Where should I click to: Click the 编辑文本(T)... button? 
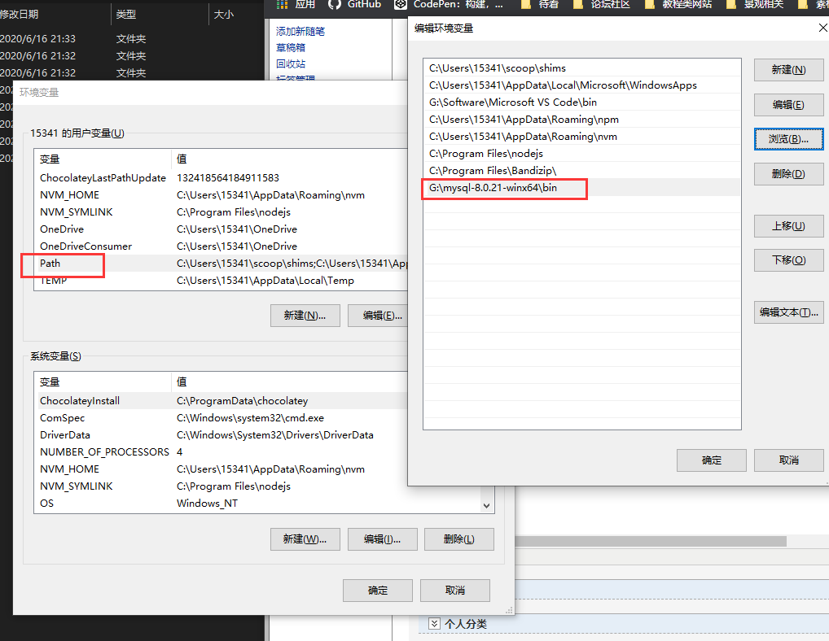pyautogui.click(x=788, y=312)
